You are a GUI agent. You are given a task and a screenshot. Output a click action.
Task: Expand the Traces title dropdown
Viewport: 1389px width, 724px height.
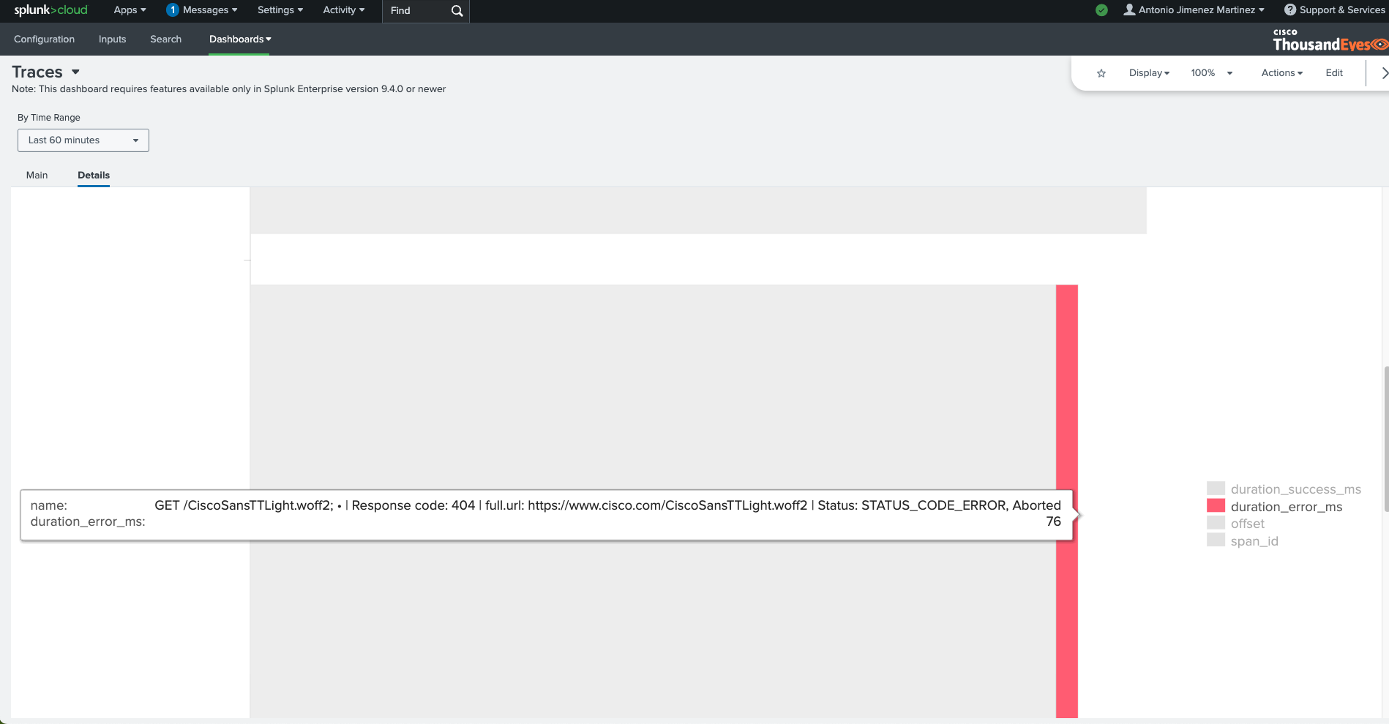(x=75, y=72)
